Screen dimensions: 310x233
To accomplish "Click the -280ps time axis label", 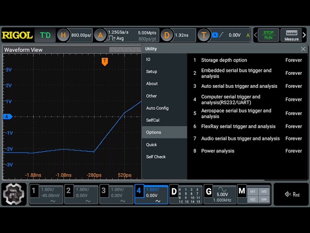I will click(x=94, y=175).
